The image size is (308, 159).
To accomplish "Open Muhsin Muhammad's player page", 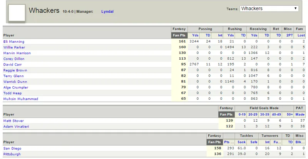I will pyautogui.click(x=21, y=99).
